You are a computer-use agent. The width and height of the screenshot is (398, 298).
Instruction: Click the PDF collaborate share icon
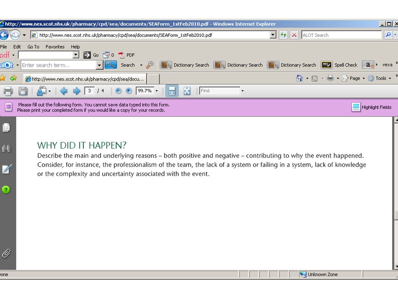click(x=41, y=91)
